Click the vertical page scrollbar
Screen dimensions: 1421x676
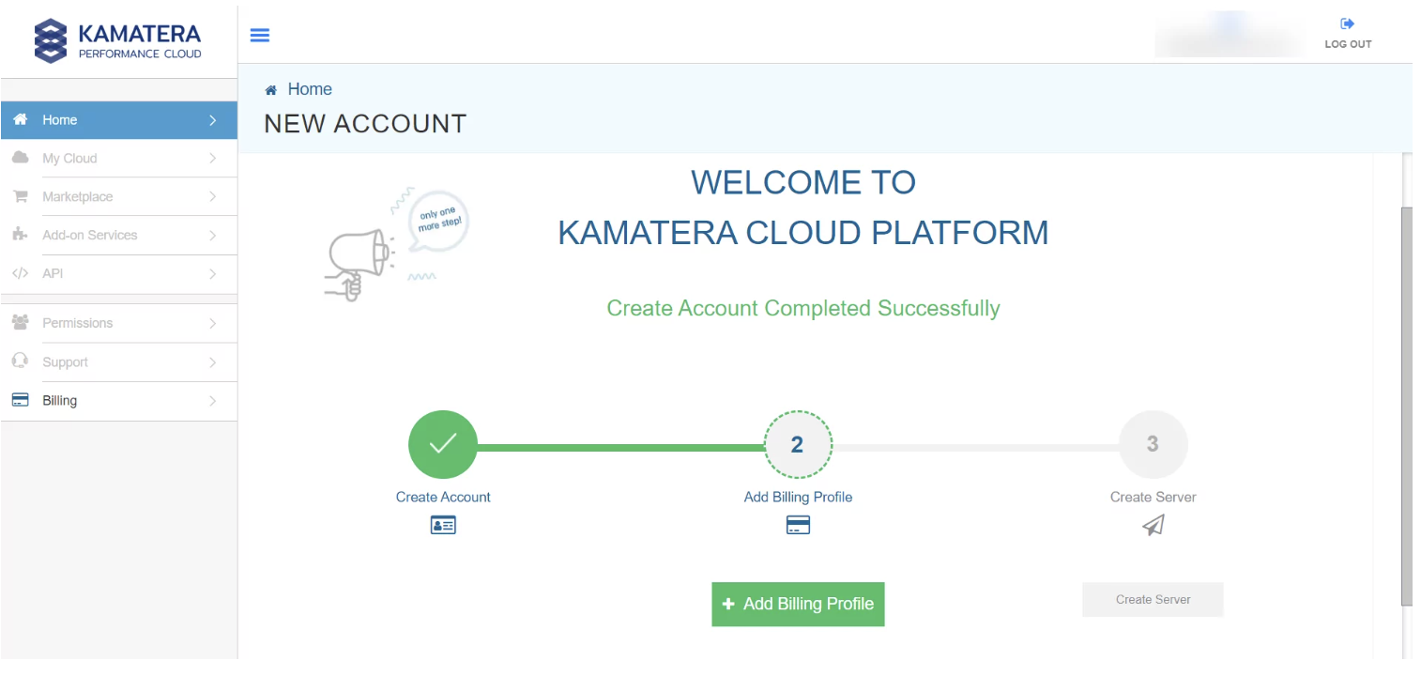1406,406
